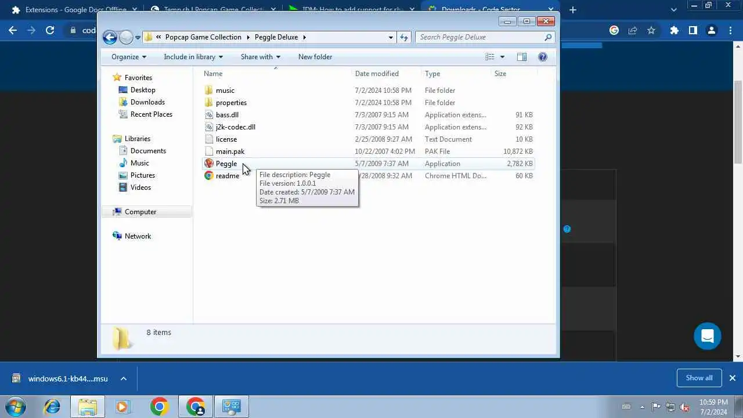Click Favorites in navigation pane
The width and height of the screenshot is (743, 418).
(x=138, y=78)
